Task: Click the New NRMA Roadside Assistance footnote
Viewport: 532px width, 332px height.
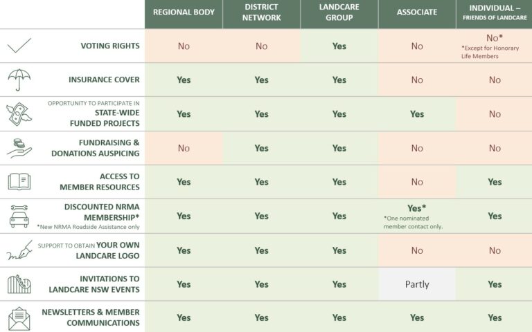Action: [x=88, y=227]
